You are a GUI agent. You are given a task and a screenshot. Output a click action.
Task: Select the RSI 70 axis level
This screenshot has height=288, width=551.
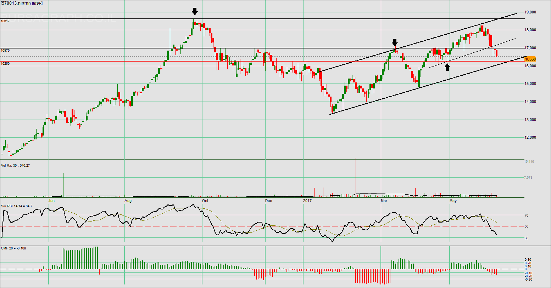coord(527,215)
